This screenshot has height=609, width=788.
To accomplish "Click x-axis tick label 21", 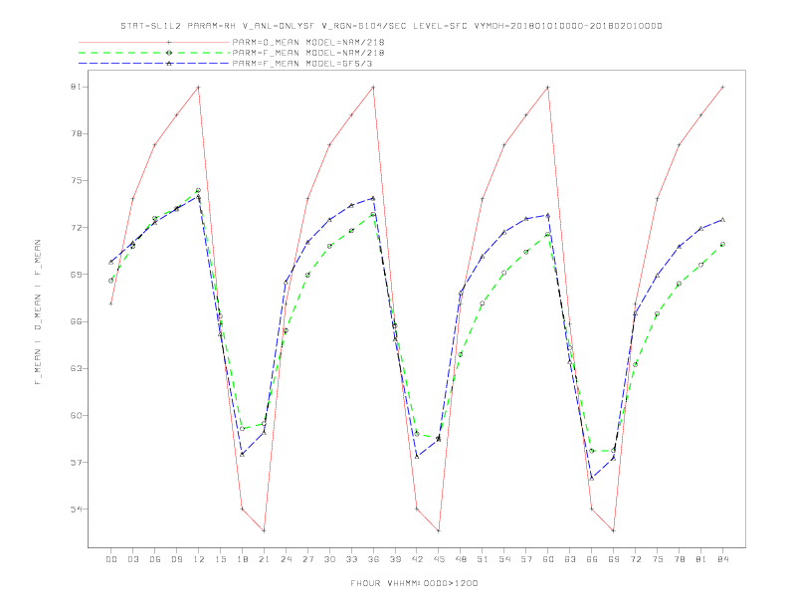I will click(x=264, y=559).
